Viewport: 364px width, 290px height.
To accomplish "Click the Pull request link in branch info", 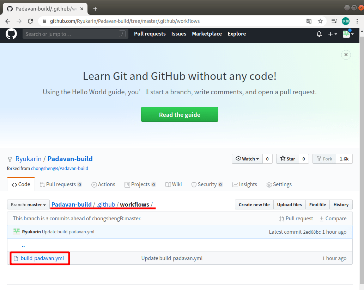I will click(x=296, y=219).
